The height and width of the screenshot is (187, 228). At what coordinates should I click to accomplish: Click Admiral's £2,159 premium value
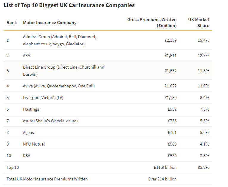point(170,40)
